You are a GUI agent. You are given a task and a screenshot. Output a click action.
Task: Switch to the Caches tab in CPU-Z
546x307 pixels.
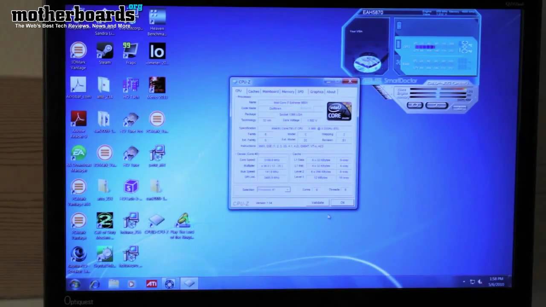[253, 91]
